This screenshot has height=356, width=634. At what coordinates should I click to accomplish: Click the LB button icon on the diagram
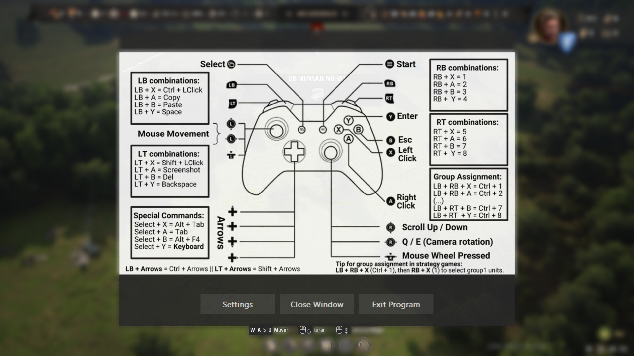(x=231, y=85)
